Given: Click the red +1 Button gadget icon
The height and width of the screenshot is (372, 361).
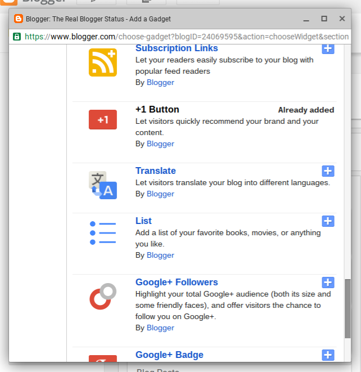Looking at the screenshot, I should pyautogui.click(x=103, y=119).
